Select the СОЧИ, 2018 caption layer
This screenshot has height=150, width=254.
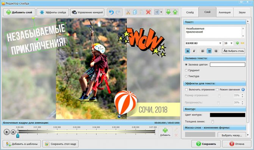click(153, 110)
